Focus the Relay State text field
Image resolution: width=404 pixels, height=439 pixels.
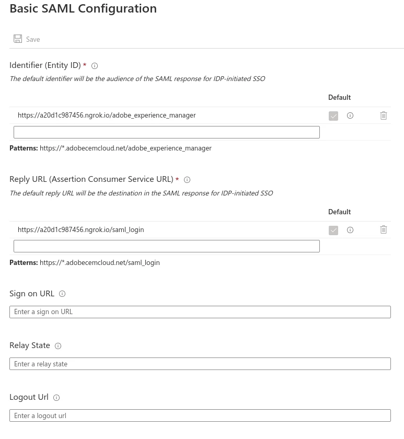pyautogui.click(x=200, y=364)
